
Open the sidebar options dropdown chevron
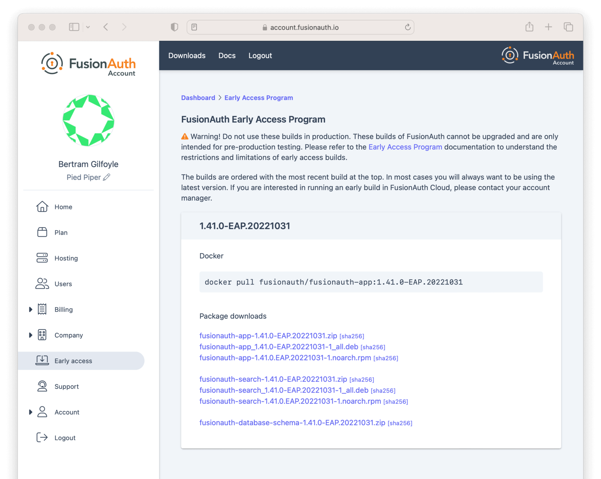coord(88,27)
